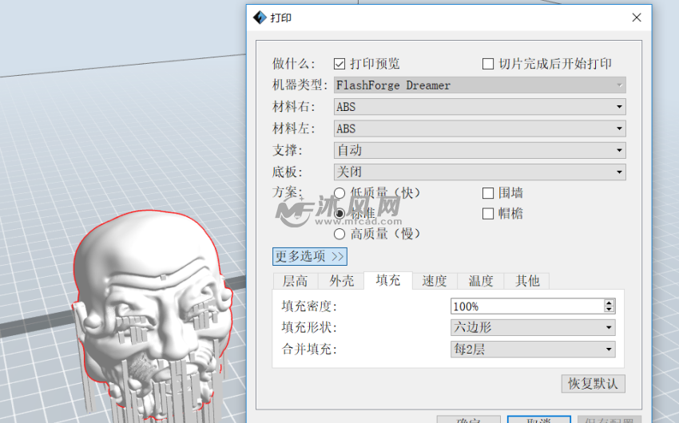679x423 pixels.
Task: Enable the 帽檐 checkbox
Action: point(488,214)
